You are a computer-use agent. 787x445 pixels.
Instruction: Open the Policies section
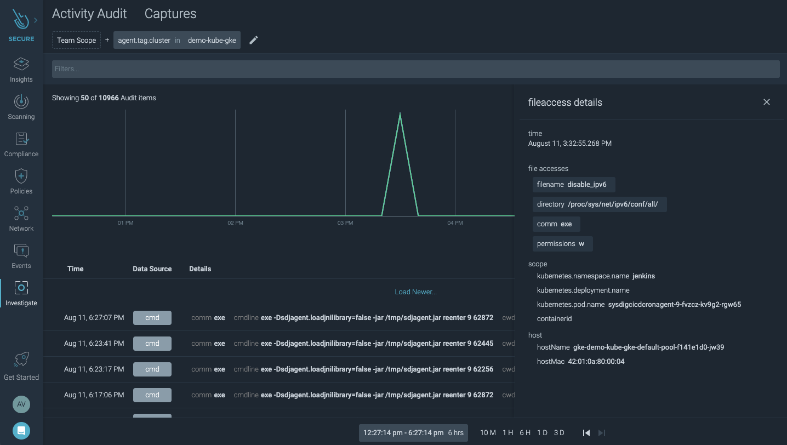(x=21, y=182)
